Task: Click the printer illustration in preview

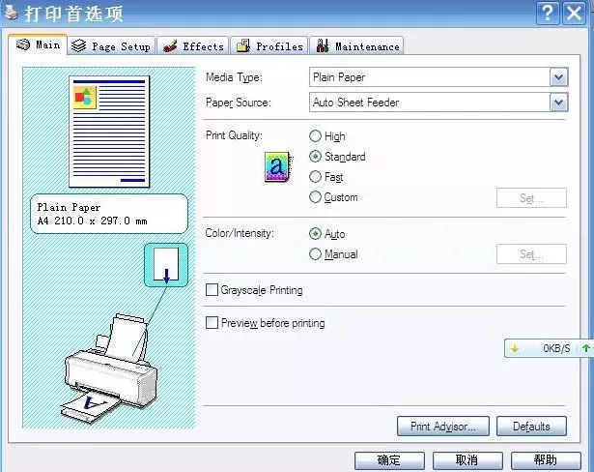Action: click(x=109, y=369)
